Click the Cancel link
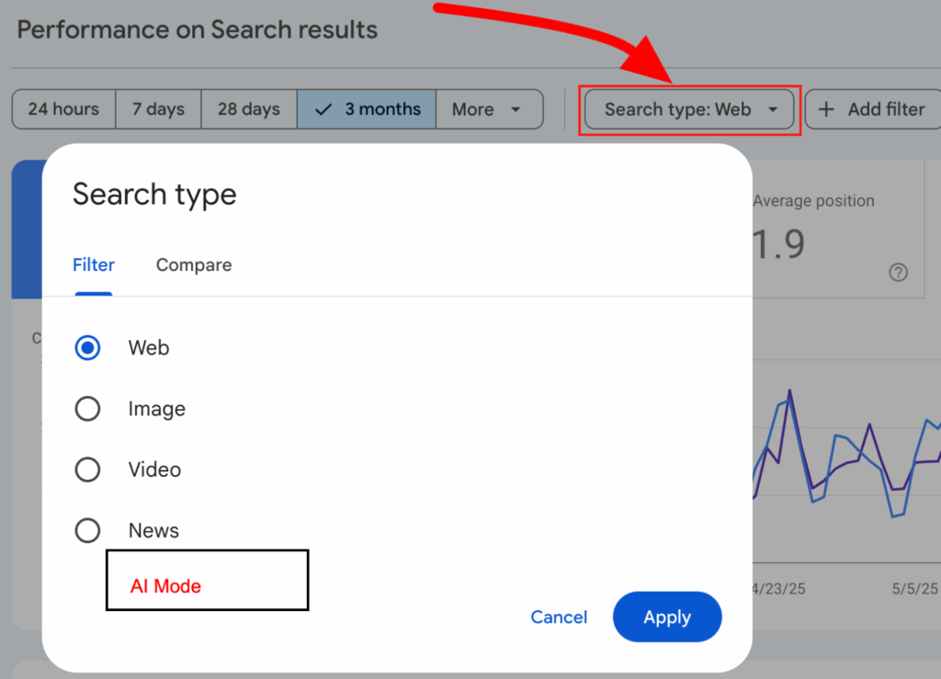This screenshot has width=941, height=679. (559, 617)
